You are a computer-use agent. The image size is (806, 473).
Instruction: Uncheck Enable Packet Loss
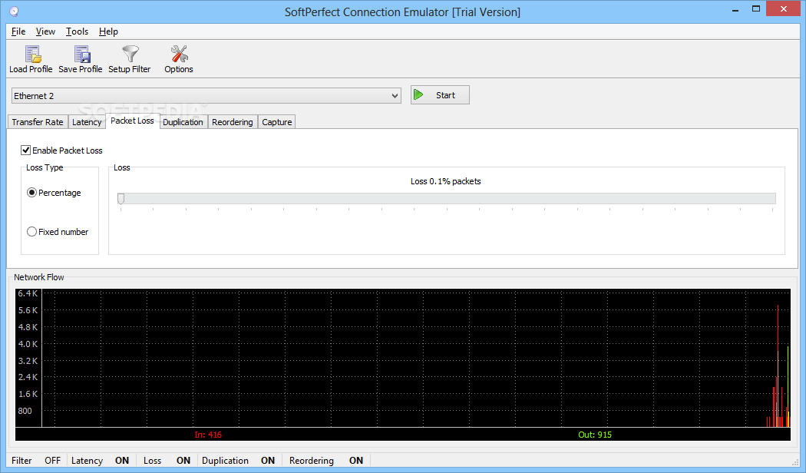(25, 150)
